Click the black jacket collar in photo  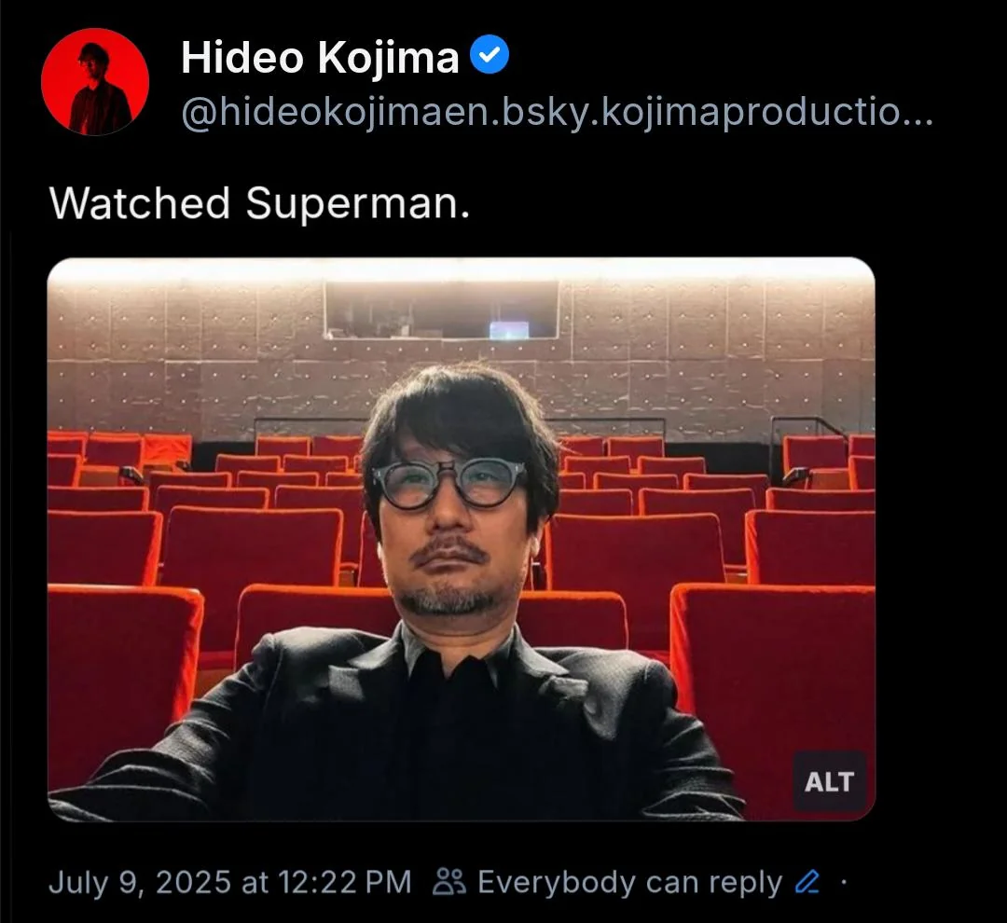click(451, 649)
